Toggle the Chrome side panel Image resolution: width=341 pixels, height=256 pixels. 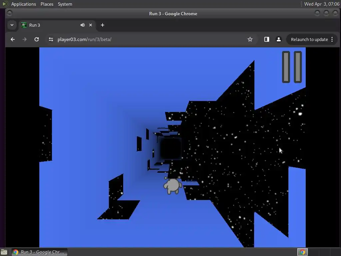[267, 39]
